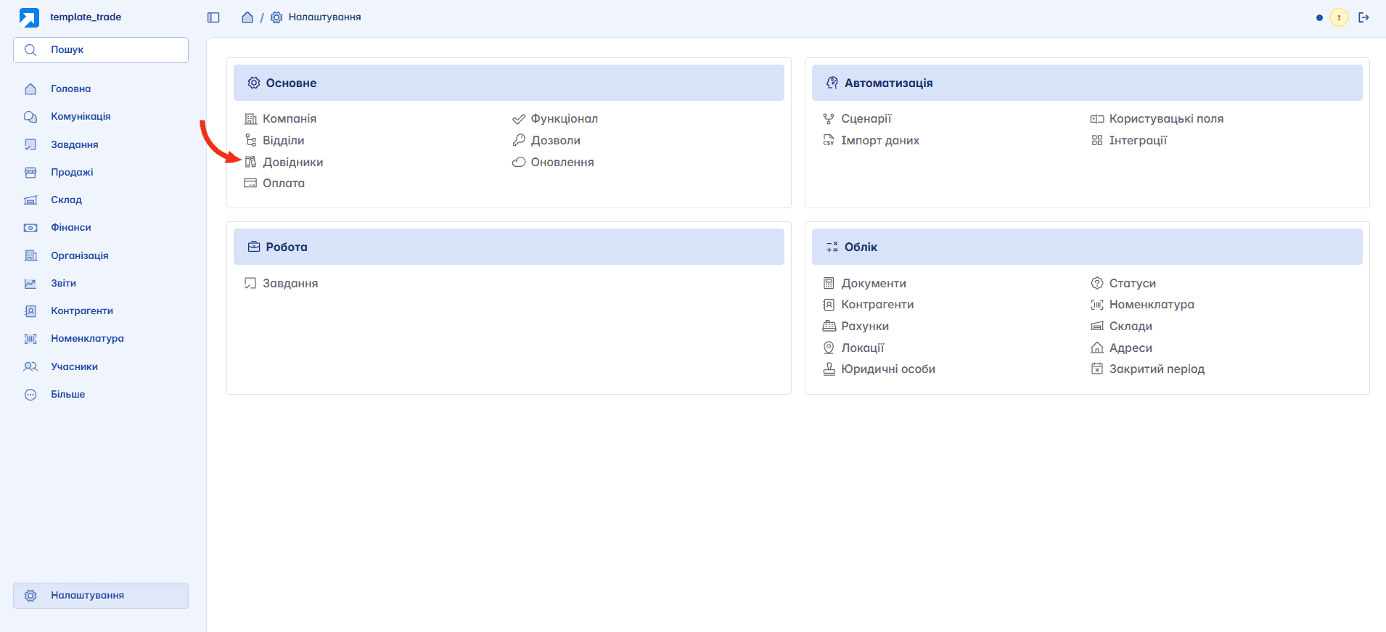Click the Склад warehouse icon in sidebar

click(x=30, y=200)
